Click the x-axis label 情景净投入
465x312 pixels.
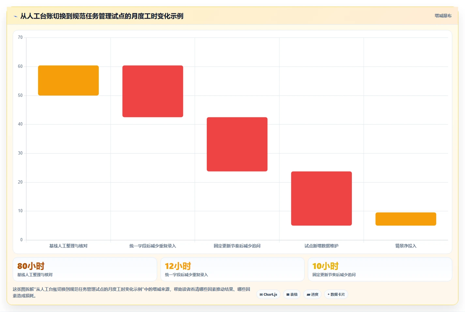tap(406, 246)
